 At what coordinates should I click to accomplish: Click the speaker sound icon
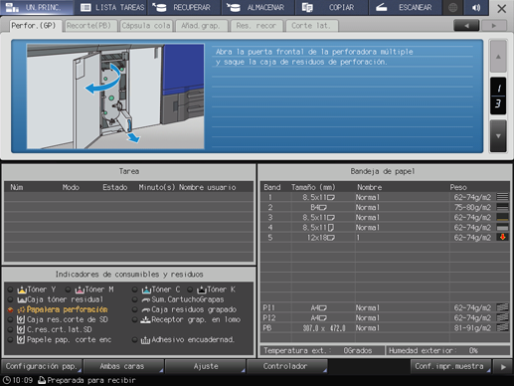[x=476, y=7]
